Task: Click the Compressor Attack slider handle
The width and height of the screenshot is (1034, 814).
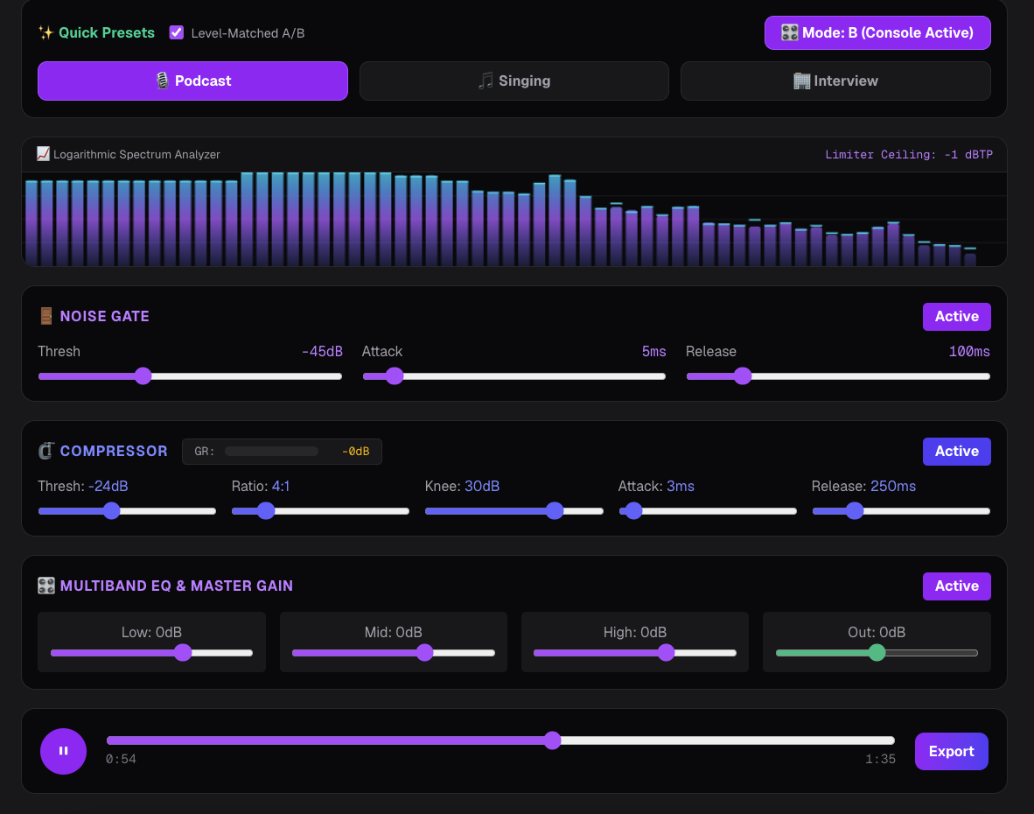Action: pyautogui.click(x=633, y=510)
